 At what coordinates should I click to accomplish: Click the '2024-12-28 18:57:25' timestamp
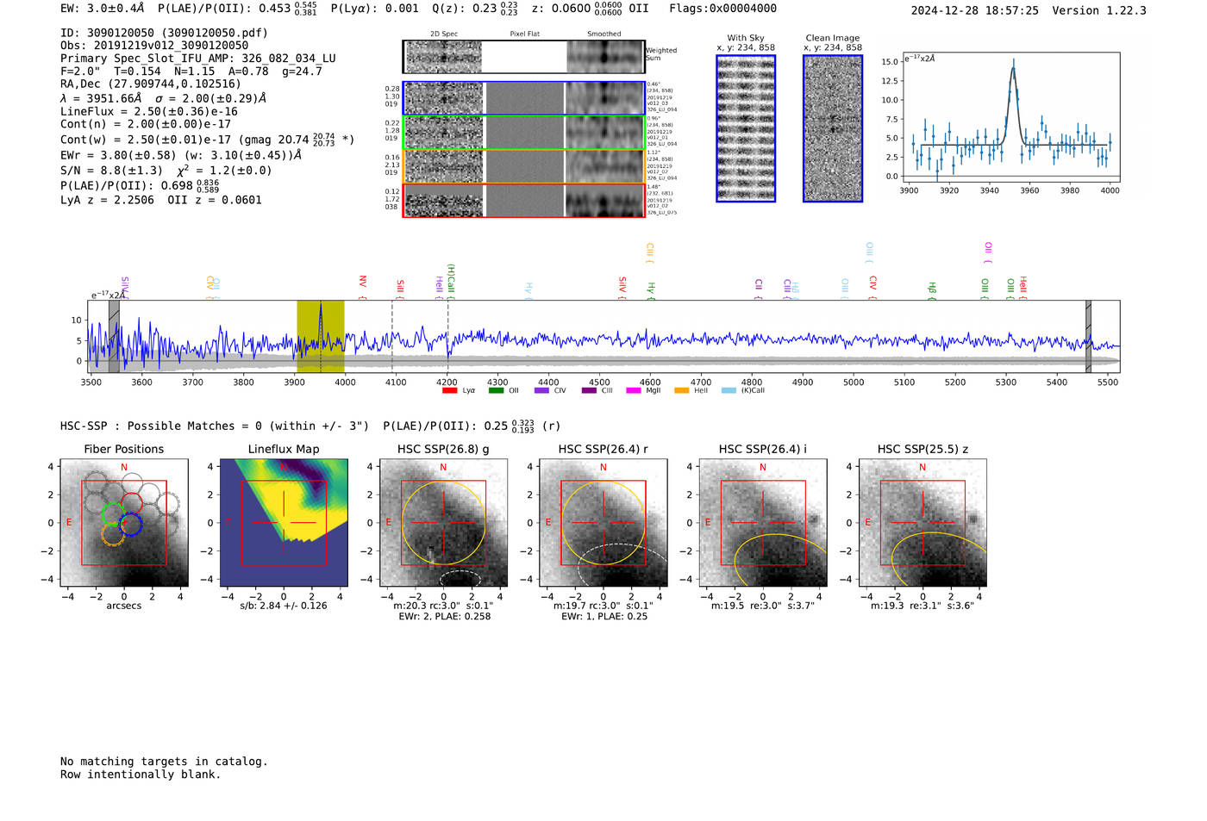click(x=975, y=10)
